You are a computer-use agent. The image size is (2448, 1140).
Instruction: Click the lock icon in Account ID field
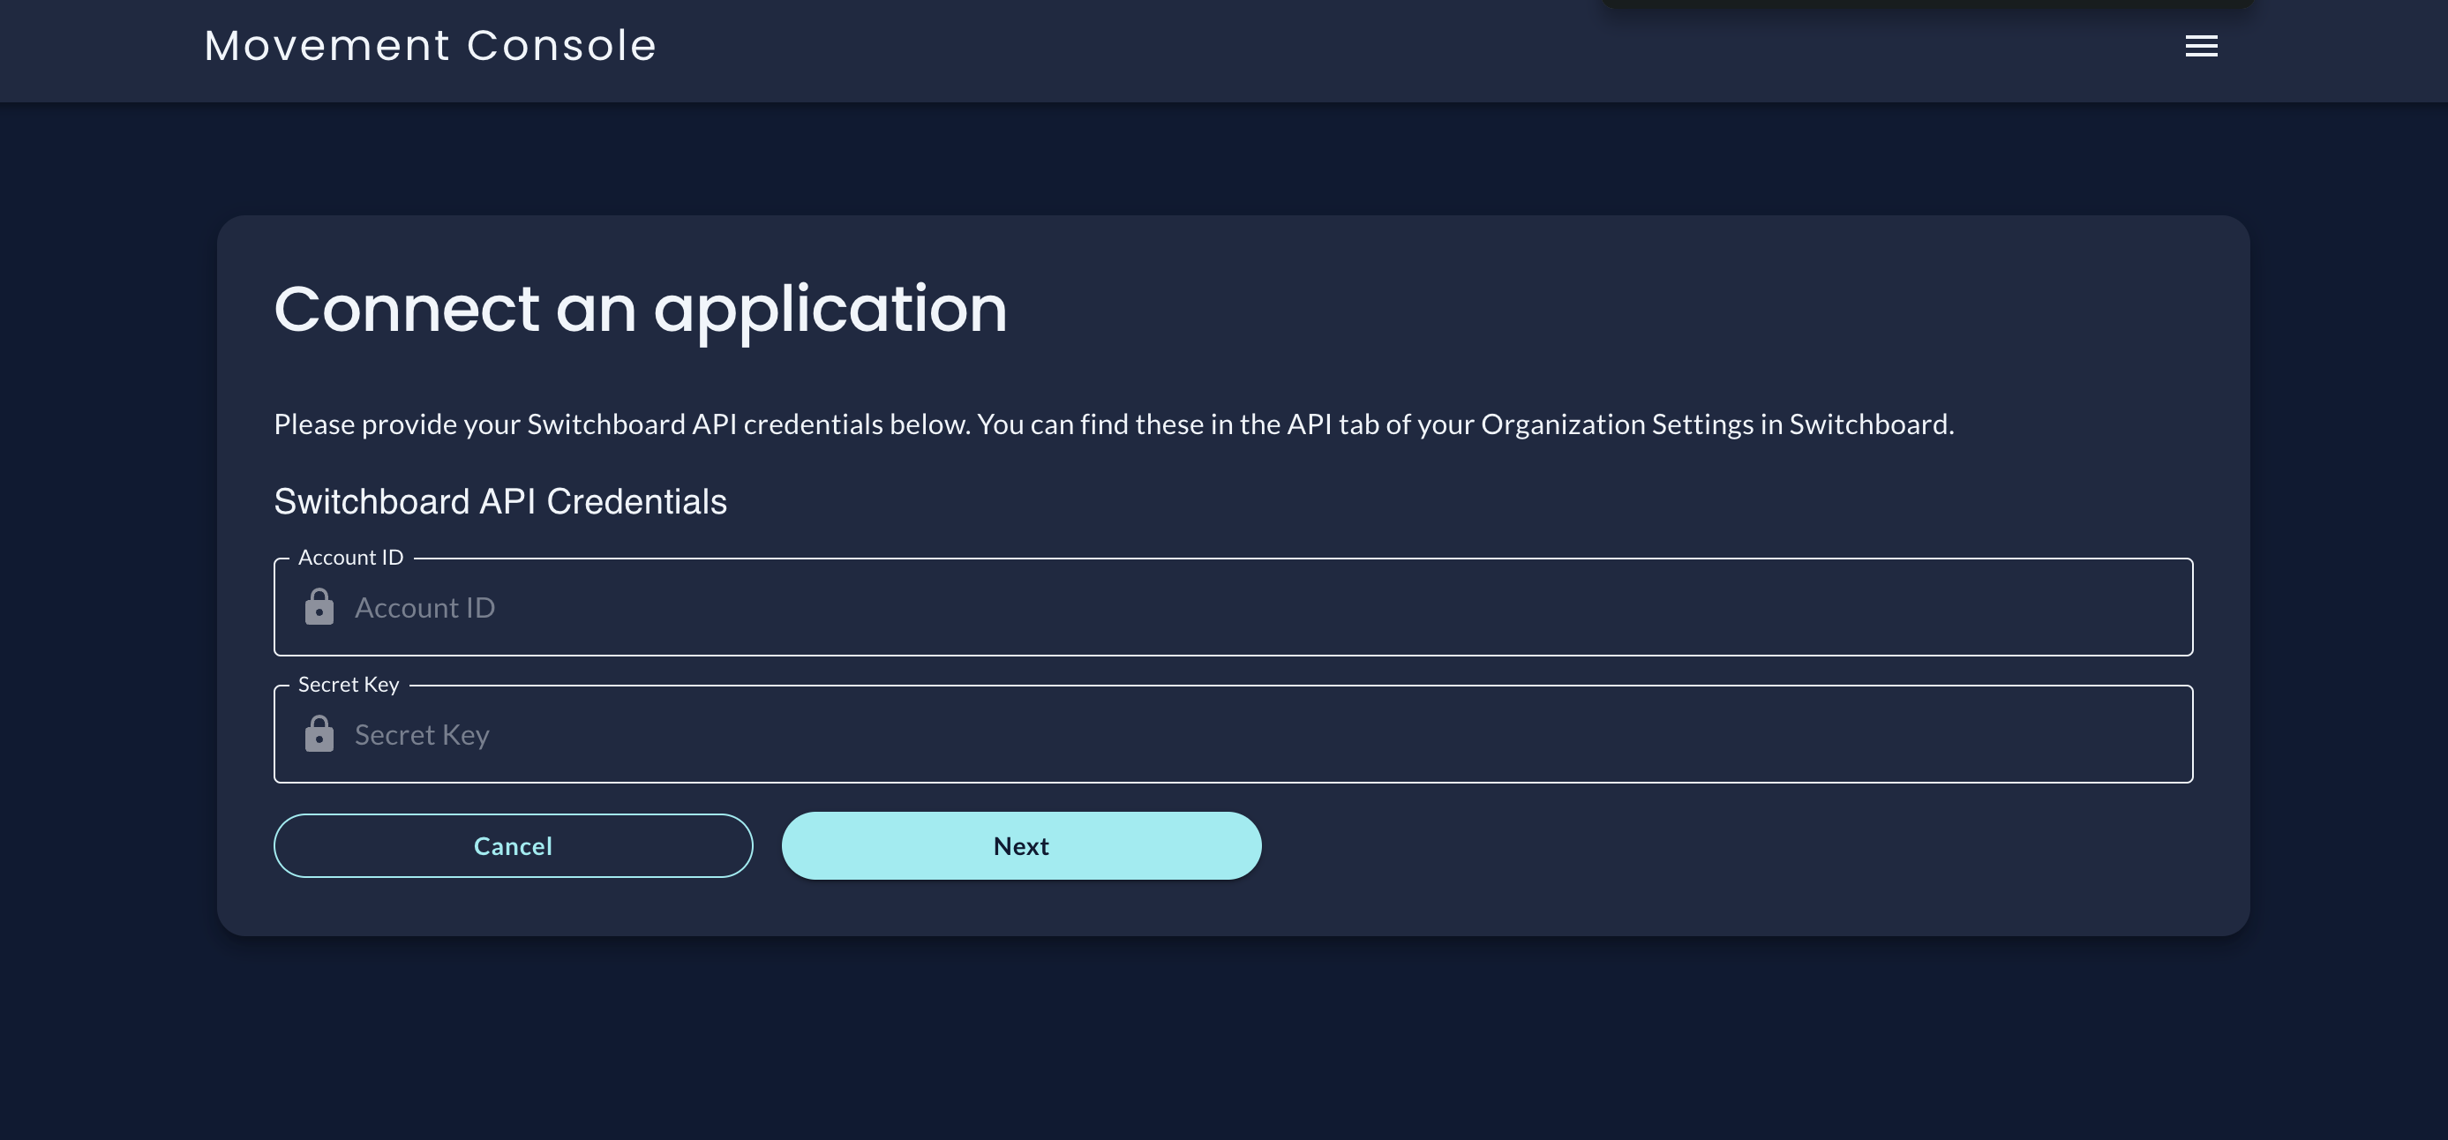click(319, 606)
